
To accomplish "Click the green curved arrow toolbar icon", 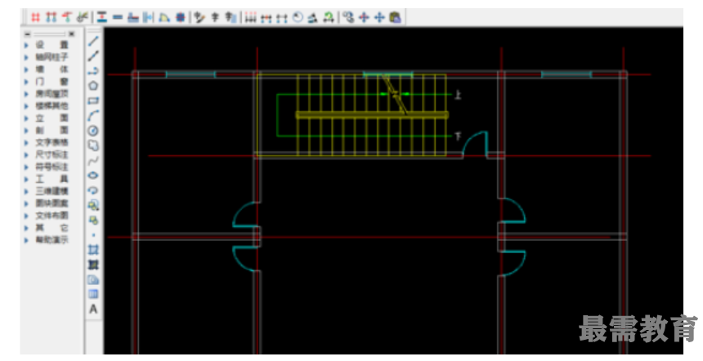I will (x=329, y=17).
